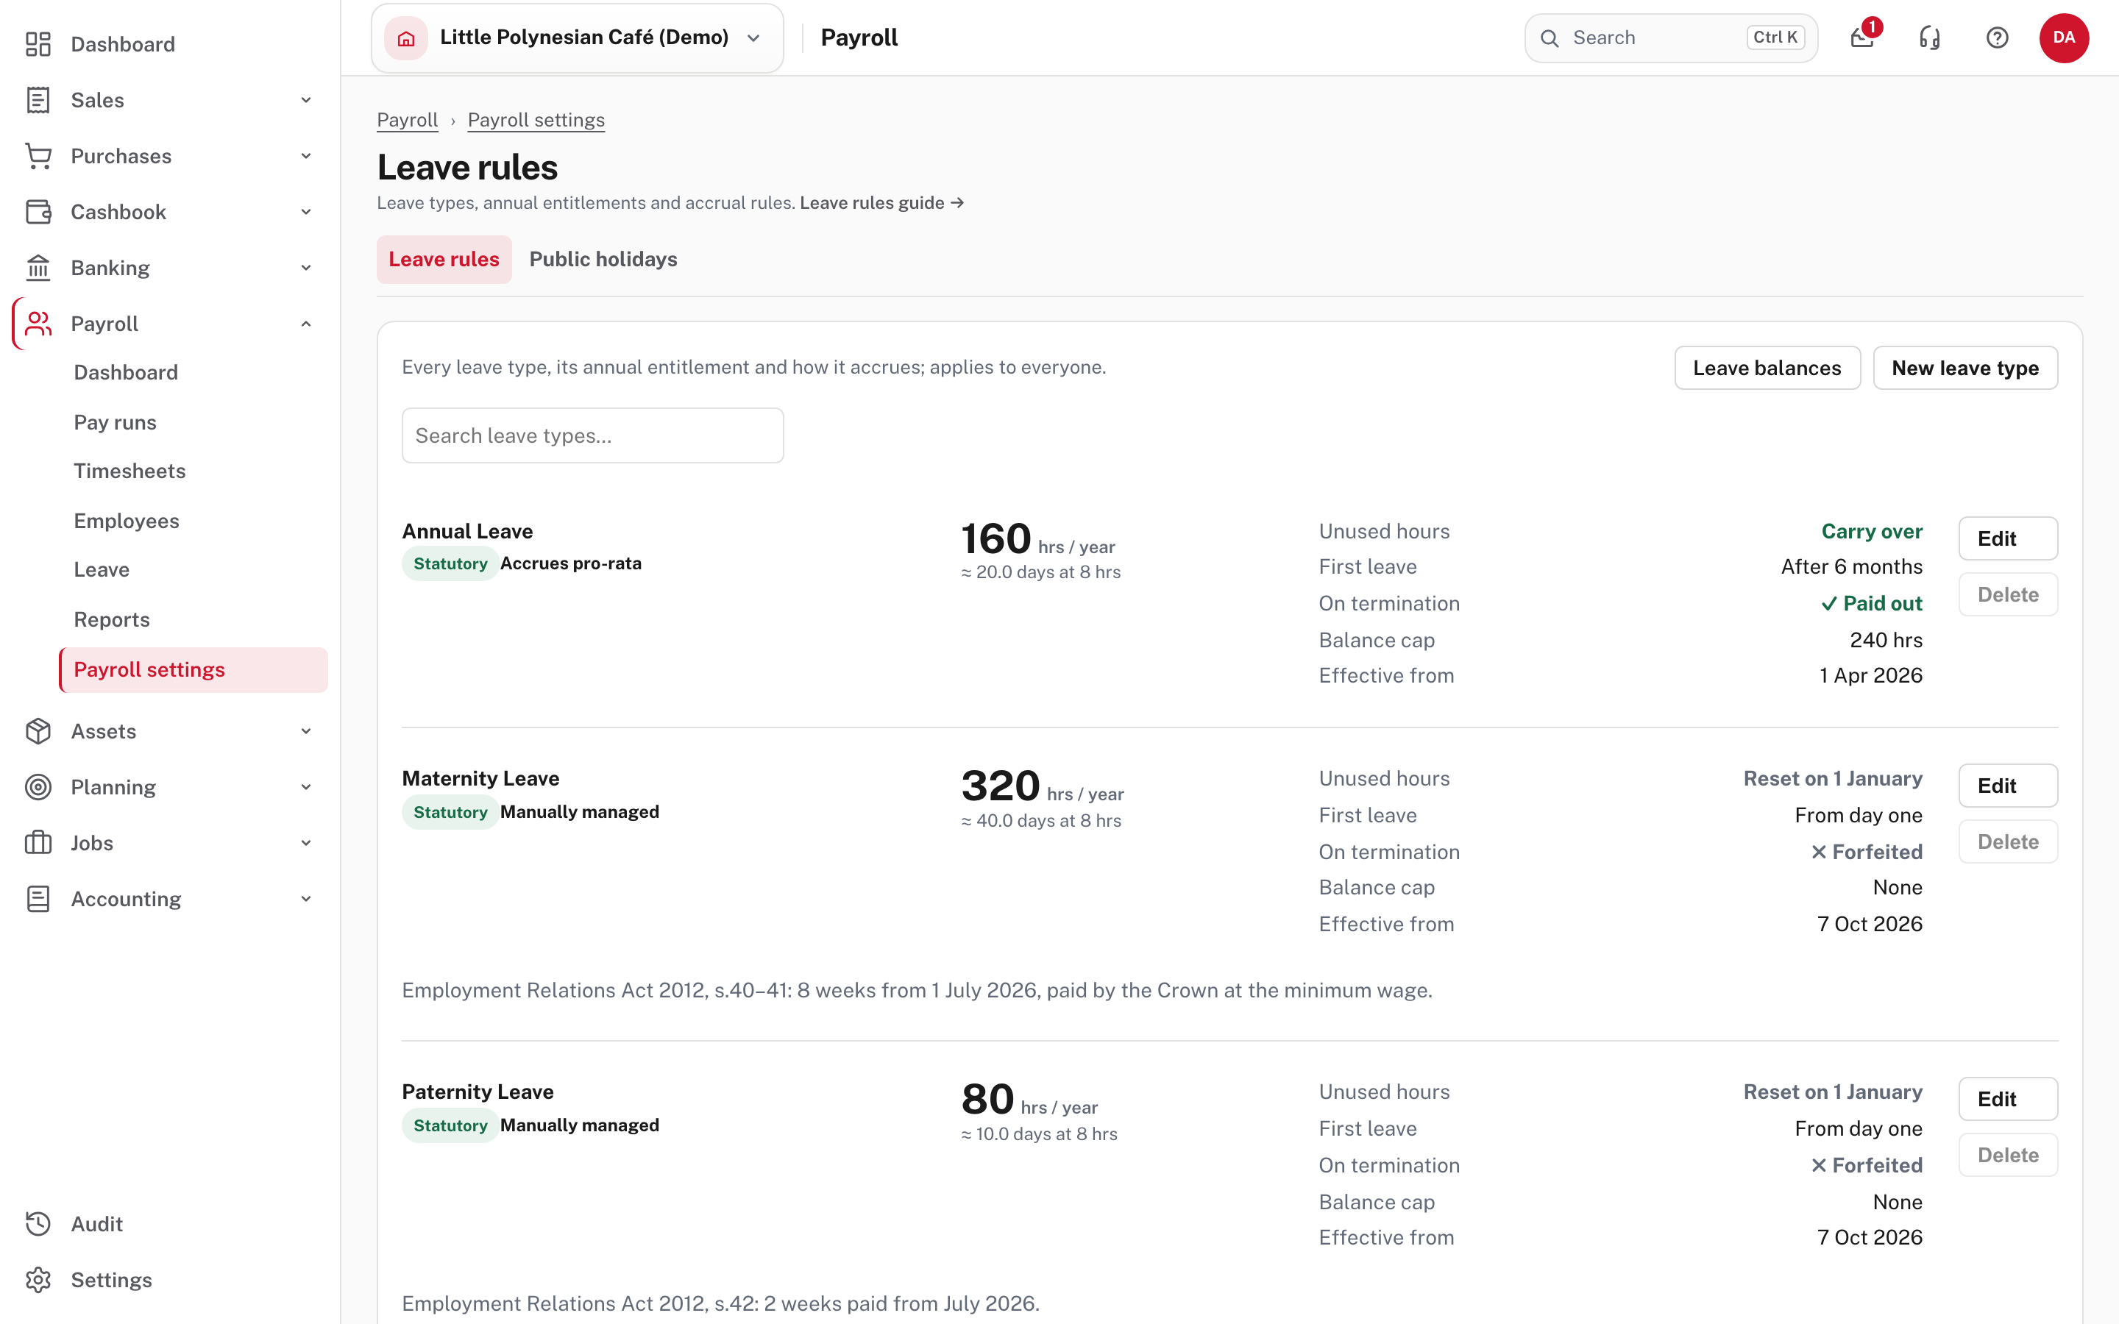Open the notifications inbox icon

click(1862, 38)
